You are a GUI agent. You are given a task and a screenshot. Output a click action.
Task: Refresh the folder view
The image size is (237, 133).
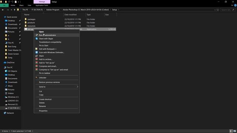[x=218, y=10]
